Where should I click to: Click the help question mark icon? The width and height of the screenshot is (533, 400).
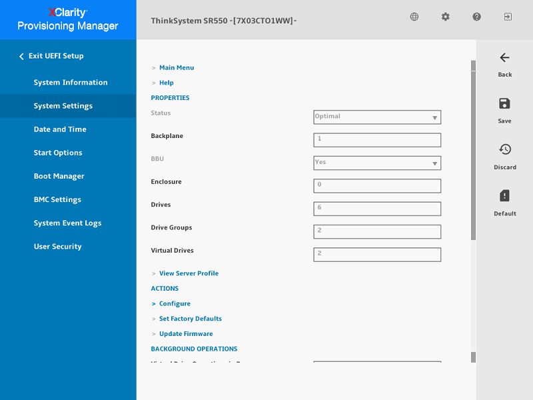476,17
